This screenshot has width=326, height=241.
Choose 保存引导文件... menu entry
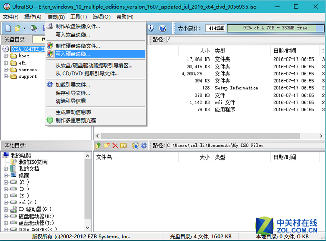(x=96, y=93)
